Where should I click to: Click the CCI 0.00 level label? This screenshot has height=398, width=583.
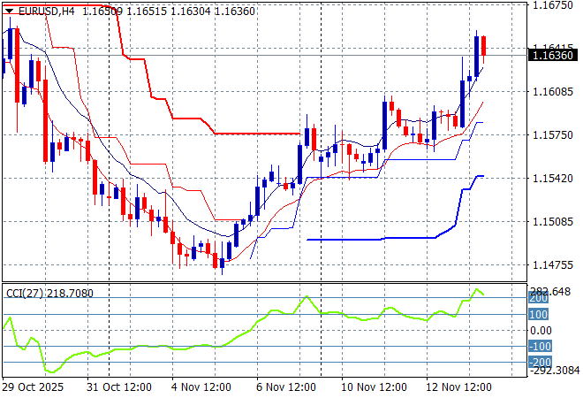coord(541,331)
